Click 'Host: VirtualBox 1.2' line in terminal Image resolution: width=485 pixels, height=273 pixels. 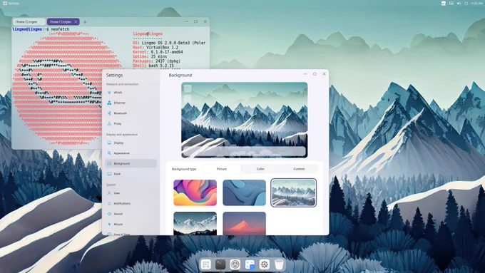pyautogui.click(x=155, y=48)
